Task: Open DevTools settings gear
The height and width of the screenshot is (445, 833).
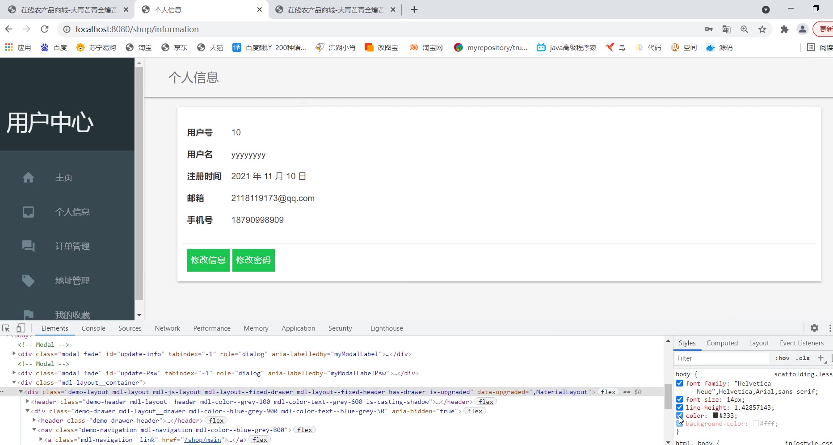Action: click(814, 328)
